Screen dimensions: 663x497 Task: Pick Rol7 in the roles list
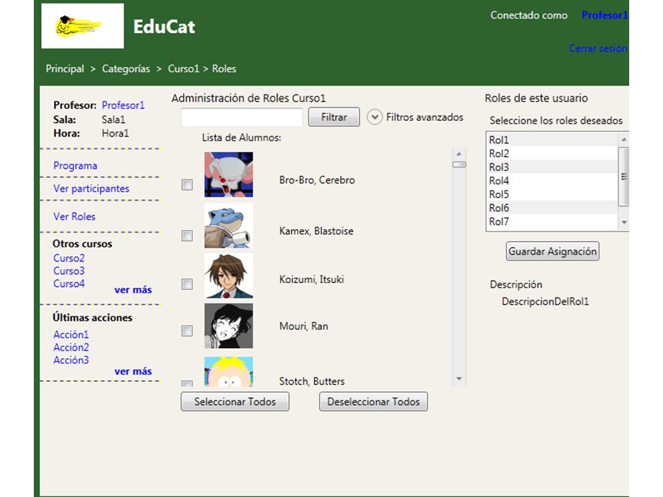552,222
